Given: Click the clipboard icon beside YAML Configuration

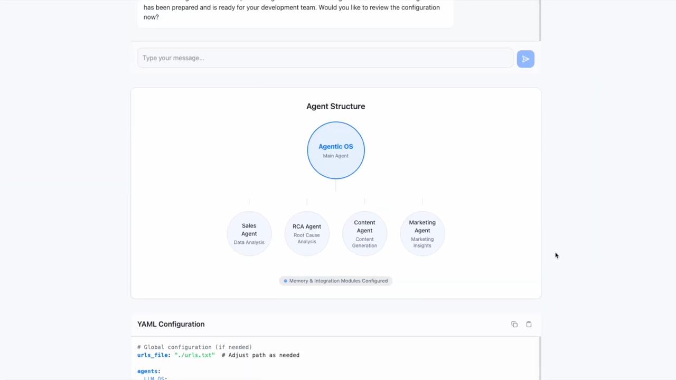Looking at the screenshot, I should pos(529,324).
